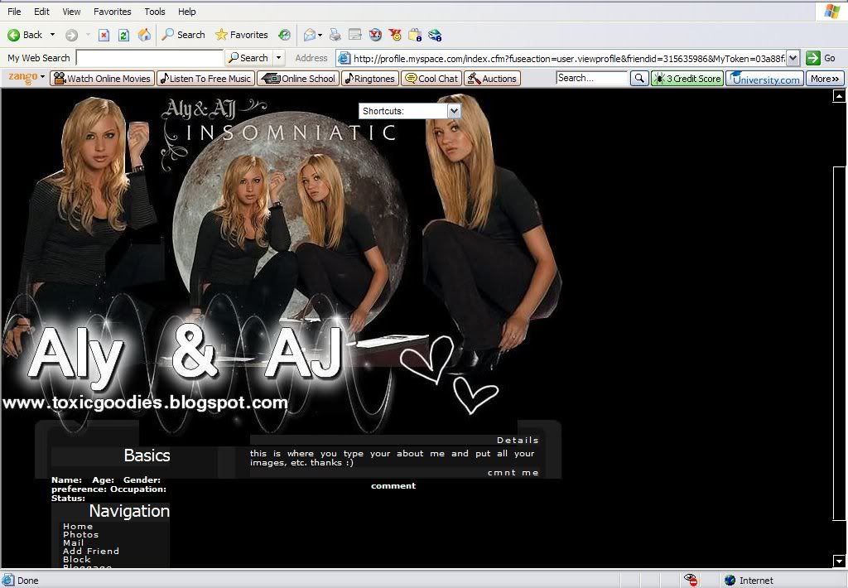Viewport: 848px width, 588px height.
Task: Open the address bar history dropdown
Action: (793, 58)
